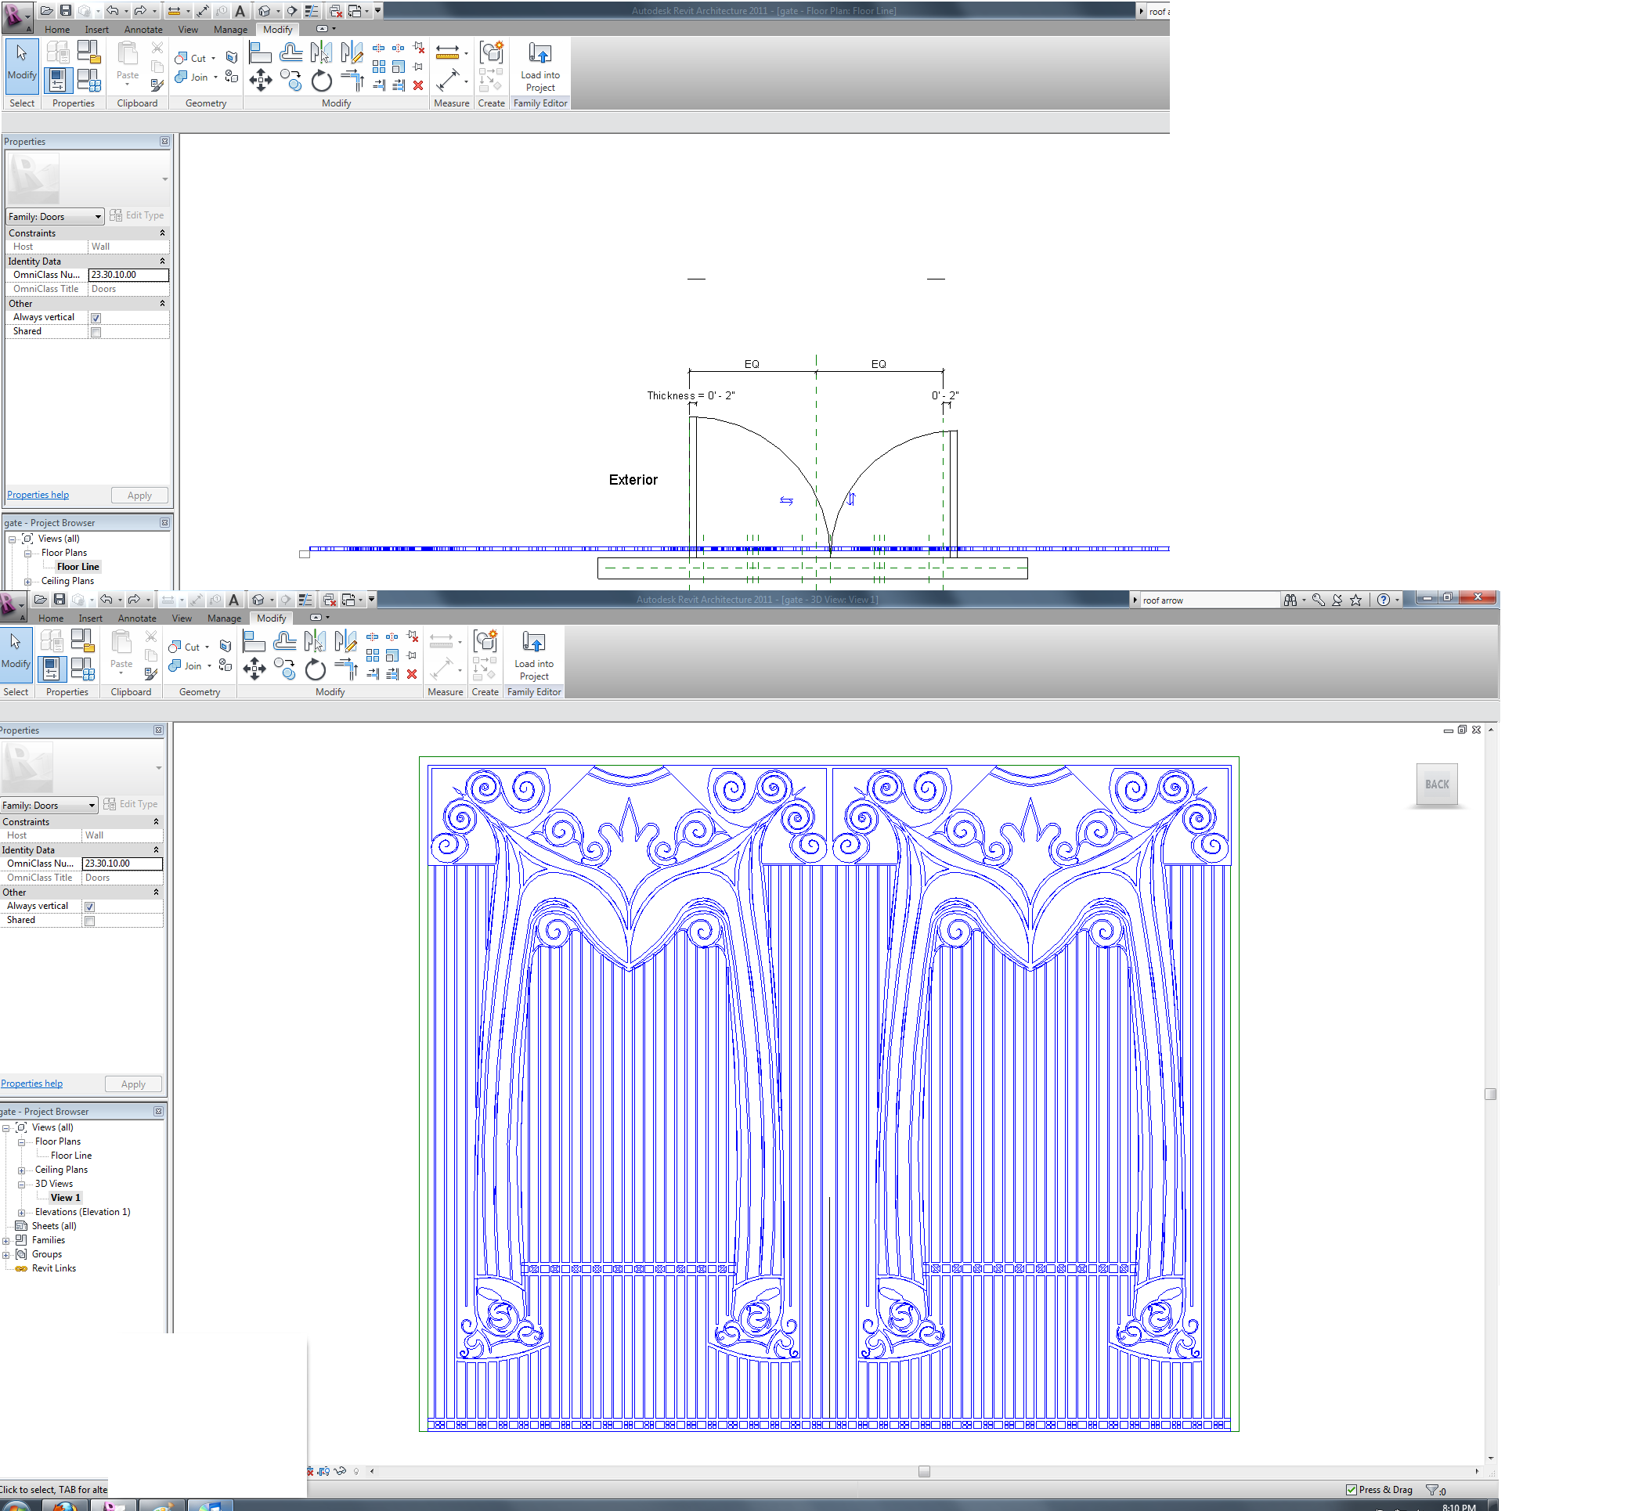Screen dimensions: 1642x1511
Task: Click the Properties help link in upper panel
Action: [38, 495]
